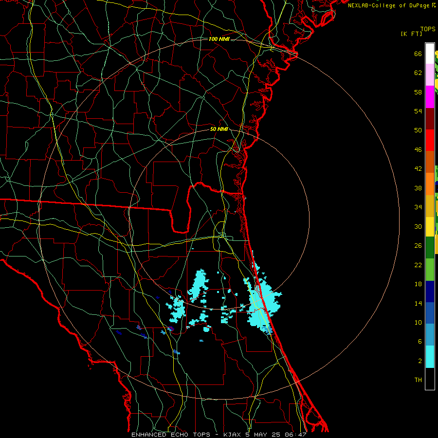Select the 58 scale label
The image size is (438, 438).
coord(418,92)
